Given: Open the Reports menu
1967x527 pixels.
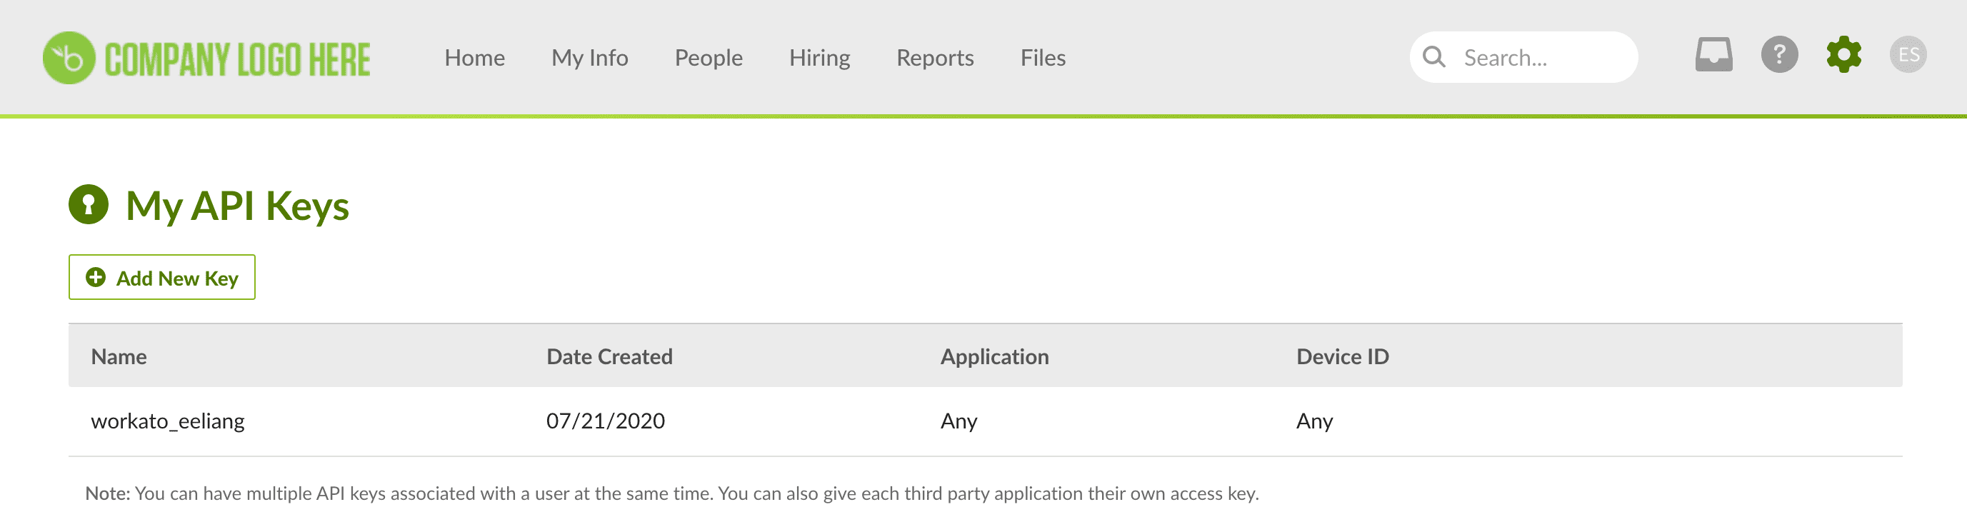Looking at the screenshot, I should (935, 58).
